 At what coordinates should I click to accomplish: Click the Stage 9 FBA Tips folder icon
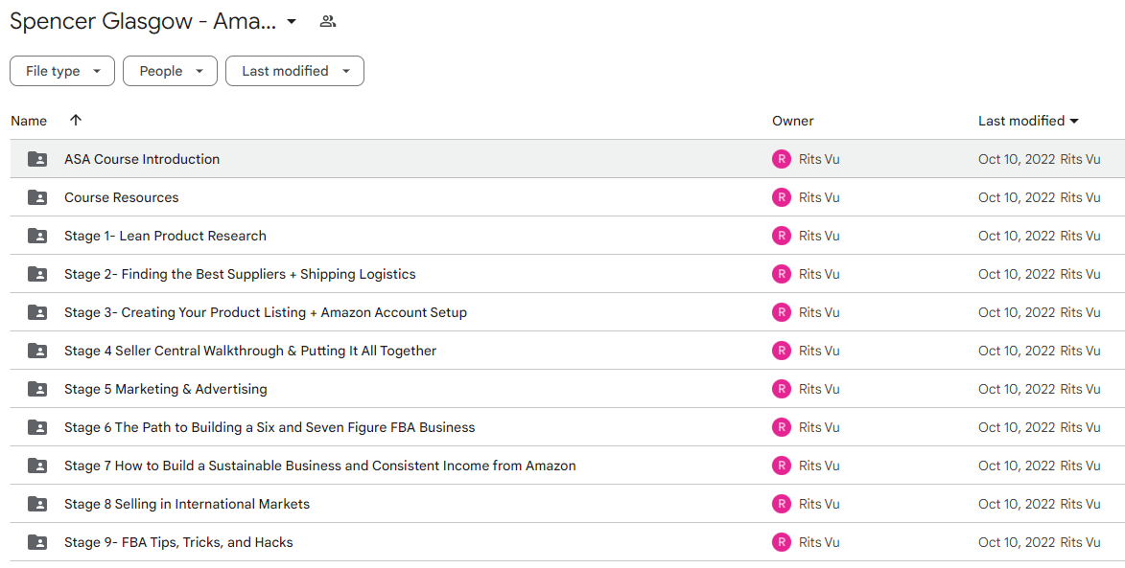pos(37,542)
